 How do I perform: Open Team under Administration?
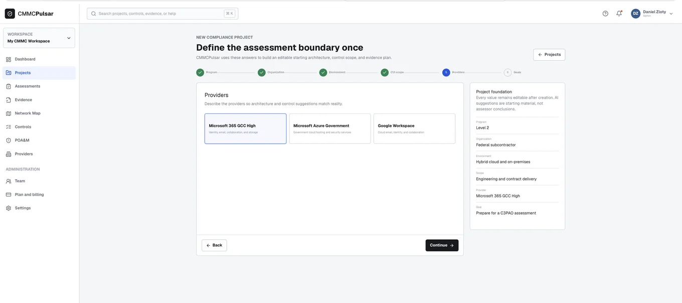click(39, 181)
